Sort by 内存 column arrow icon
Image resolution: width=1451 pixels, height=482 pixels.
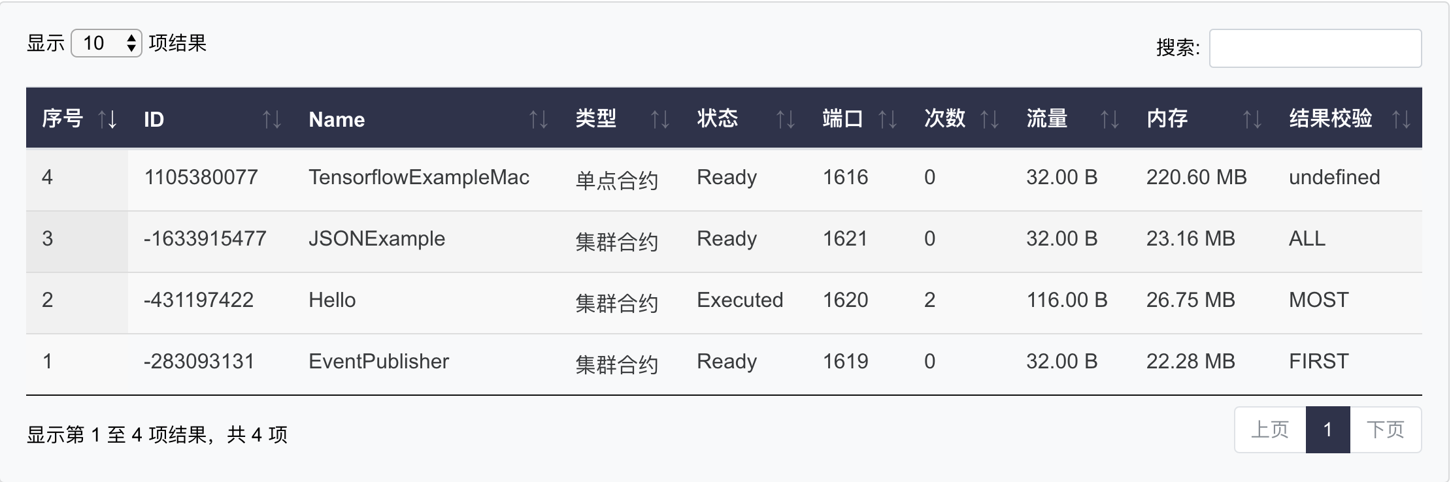tap(1252, 120)
